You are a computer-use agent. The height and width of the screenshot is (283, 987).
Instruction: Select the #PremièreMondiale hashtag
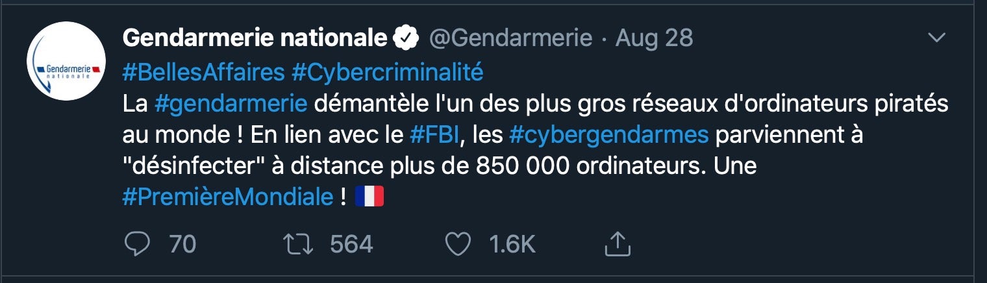[x=228, y=197]
